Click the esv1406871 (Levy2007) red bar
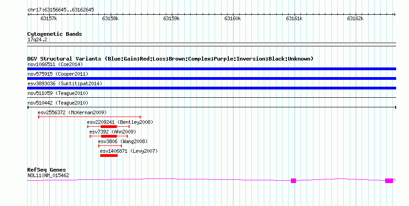Viewport: 409px width, 206px height. pos(109,156)
